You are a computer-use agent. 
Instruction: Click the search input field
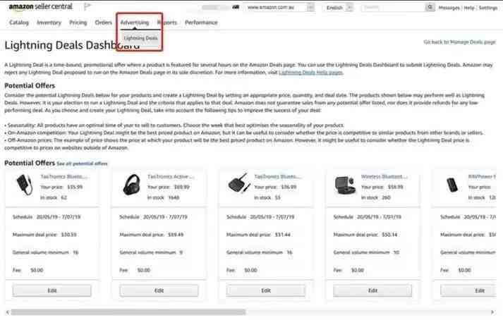pyautogui.click(x=393, y=7)
